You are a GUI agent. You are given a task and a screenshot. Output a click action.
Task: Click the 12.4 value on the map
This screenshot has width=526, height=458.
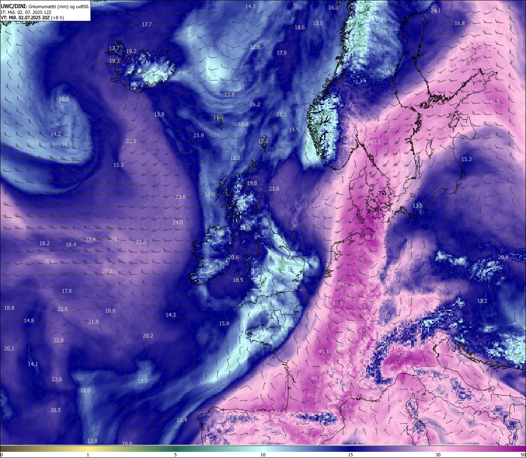(182, 420)
